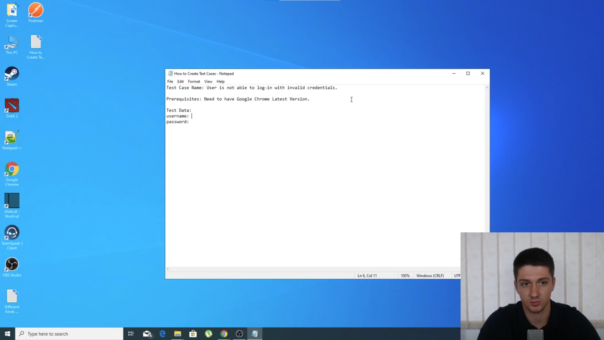Open Notepad's File menu
Viewport: 604px width, 340px height.
[x=170, y=82]
